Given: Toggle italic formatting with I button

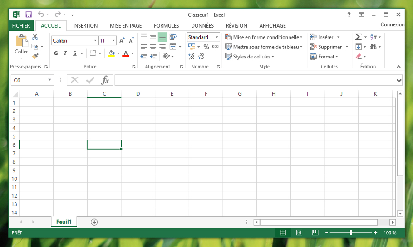Looking at the screenshot, I should 65,53.
